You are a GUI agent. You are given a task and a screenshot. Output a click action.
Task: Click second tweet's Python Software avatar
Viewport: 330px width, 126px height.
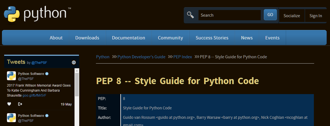11,118
